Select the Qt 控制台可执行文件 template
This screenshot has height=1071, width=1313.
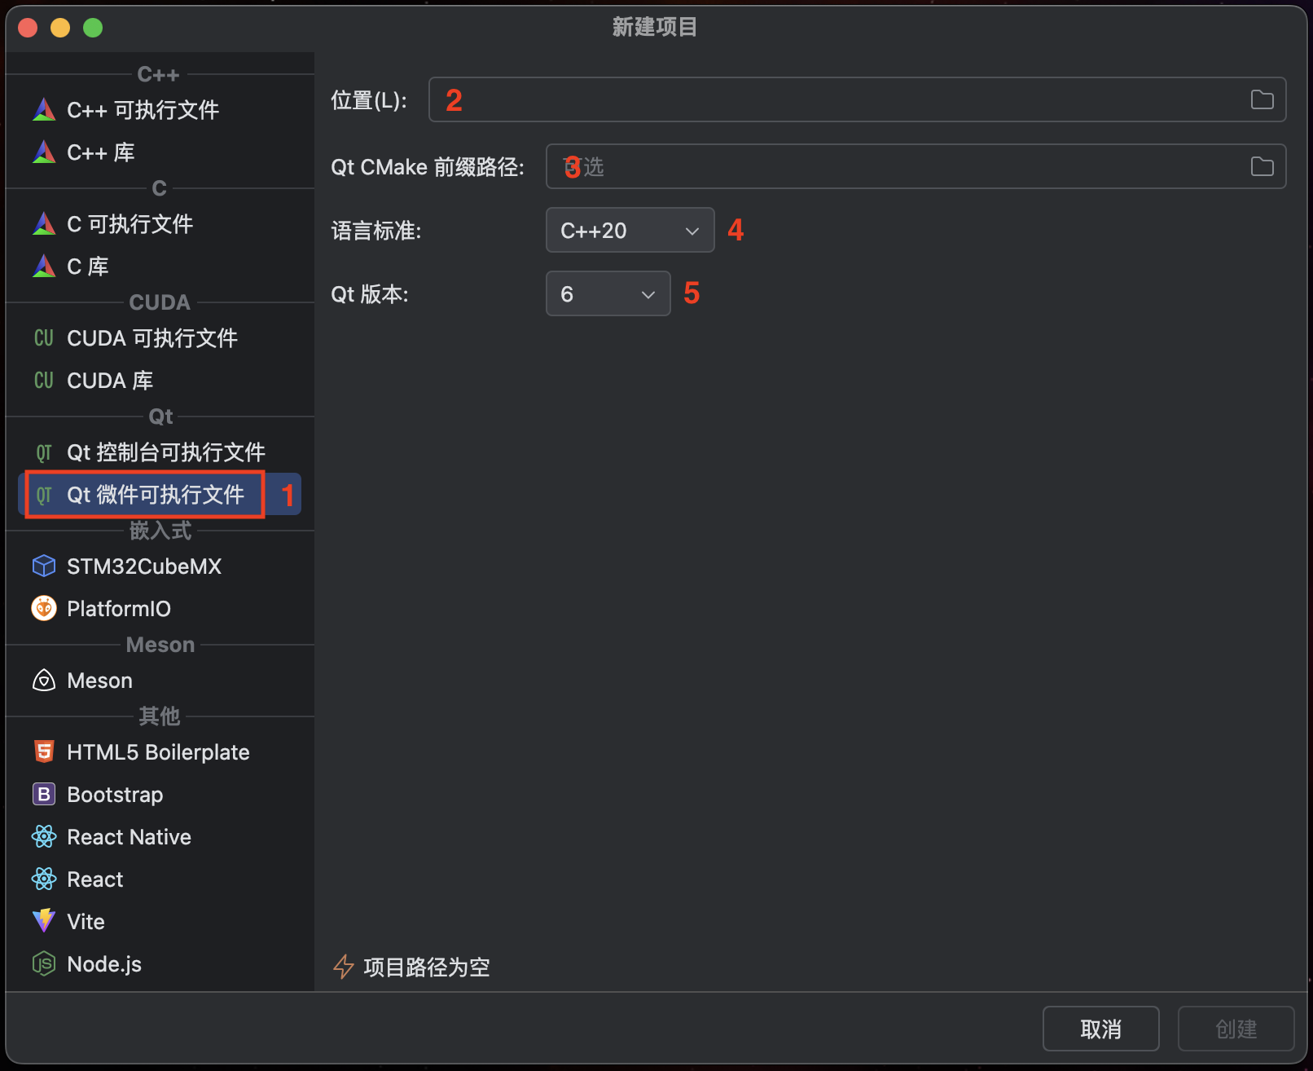point(165,452)
